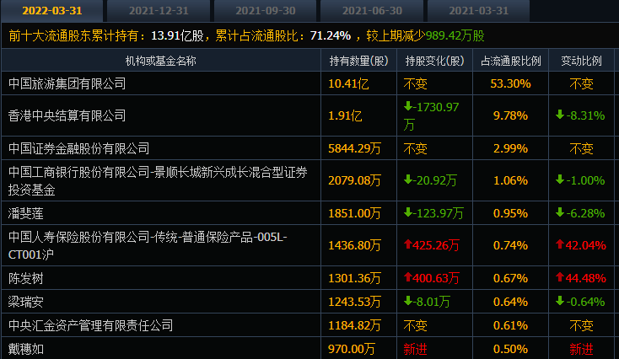
Task: Click the red up arrow beside 400.63万
Action: [408, 277]
